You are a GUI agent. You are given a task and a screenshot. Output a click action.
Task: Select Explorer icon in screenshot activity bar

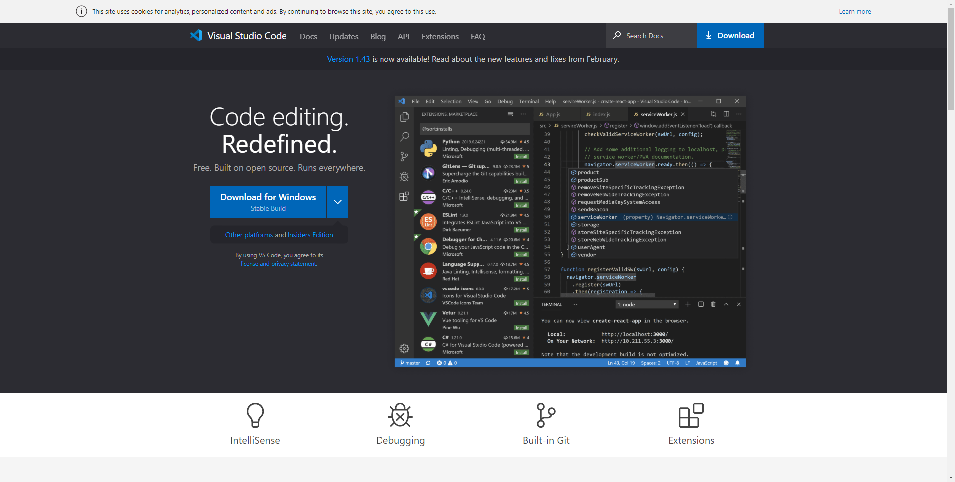pos(404,117)
